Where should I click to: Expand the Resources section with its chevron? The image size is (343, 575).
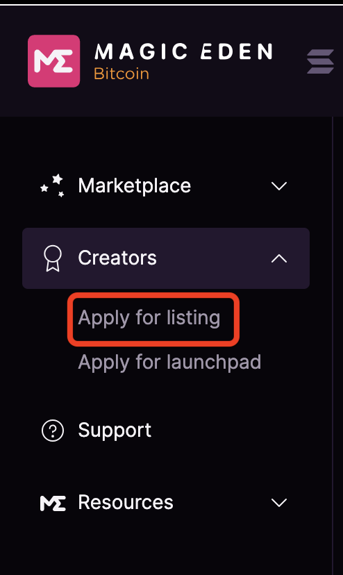(279, 502)
